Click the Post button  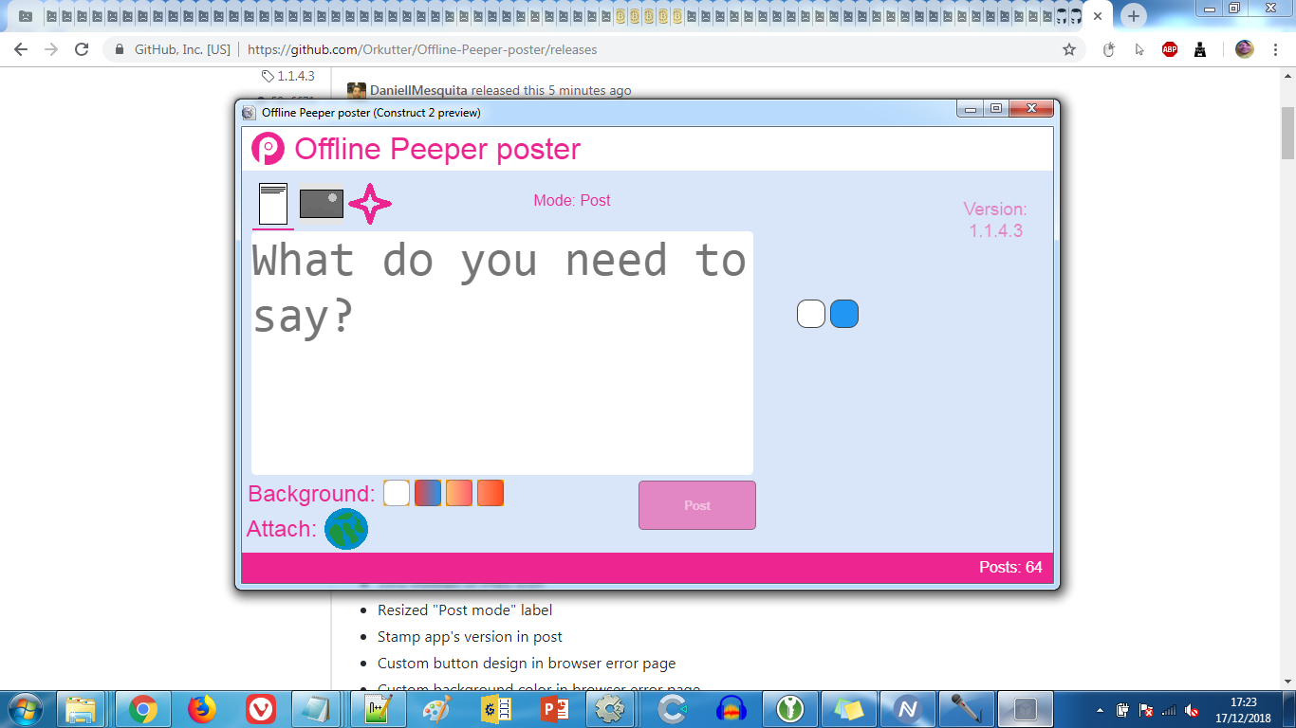pos(697,505)
